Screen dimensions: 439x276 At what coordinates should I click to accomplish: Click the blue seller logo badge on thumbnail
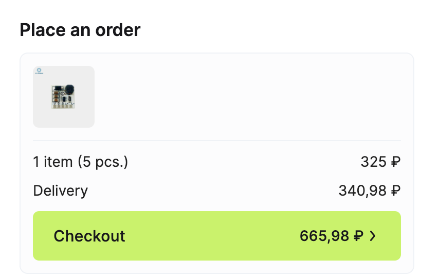(39, 71)
